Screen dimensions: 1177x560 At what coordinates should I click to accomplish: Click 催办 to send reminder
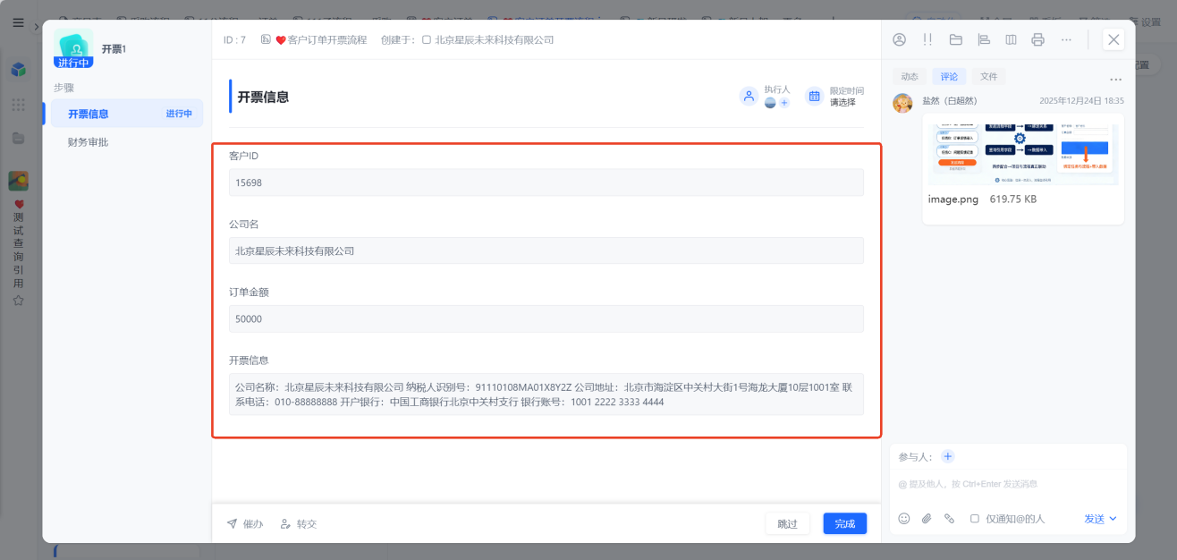click(x=245, y=523)
